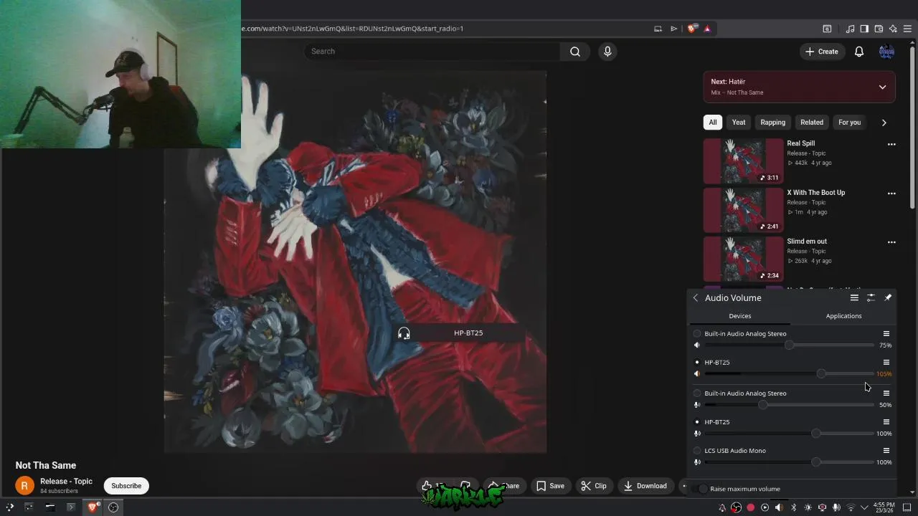Select the Related filter chip
918x516 pixels.
(x=812, y=123)
